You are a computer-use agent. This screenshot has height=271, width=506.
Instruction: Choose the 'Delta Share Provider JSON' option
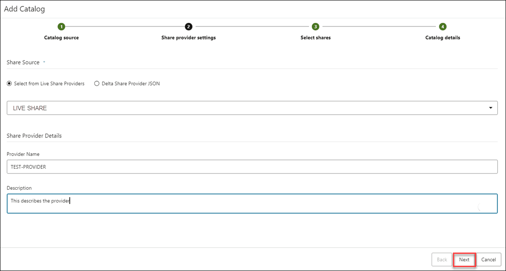pyautogui.click(x=96, y=83)
